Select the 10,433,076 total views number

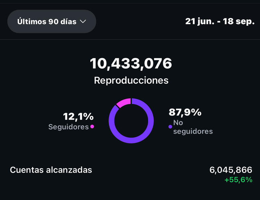pyautogui.click(x=131, y=64)
